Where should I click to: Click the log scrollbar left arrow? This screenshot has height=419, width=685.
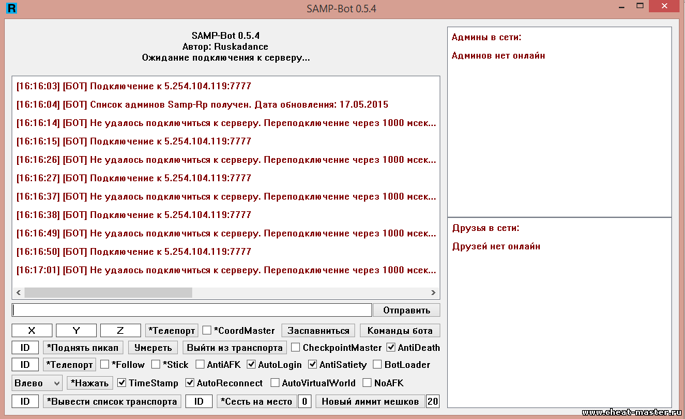click(x=18, y=292)
